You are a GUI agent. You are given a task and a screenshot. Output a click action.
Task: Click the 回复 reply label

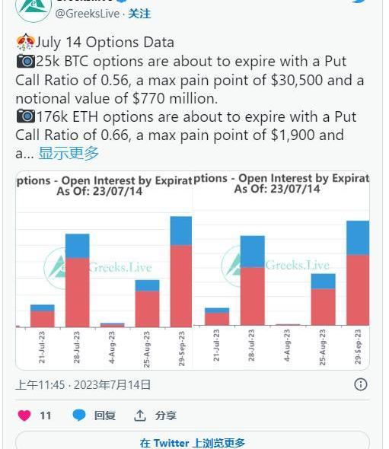[105, 416]
